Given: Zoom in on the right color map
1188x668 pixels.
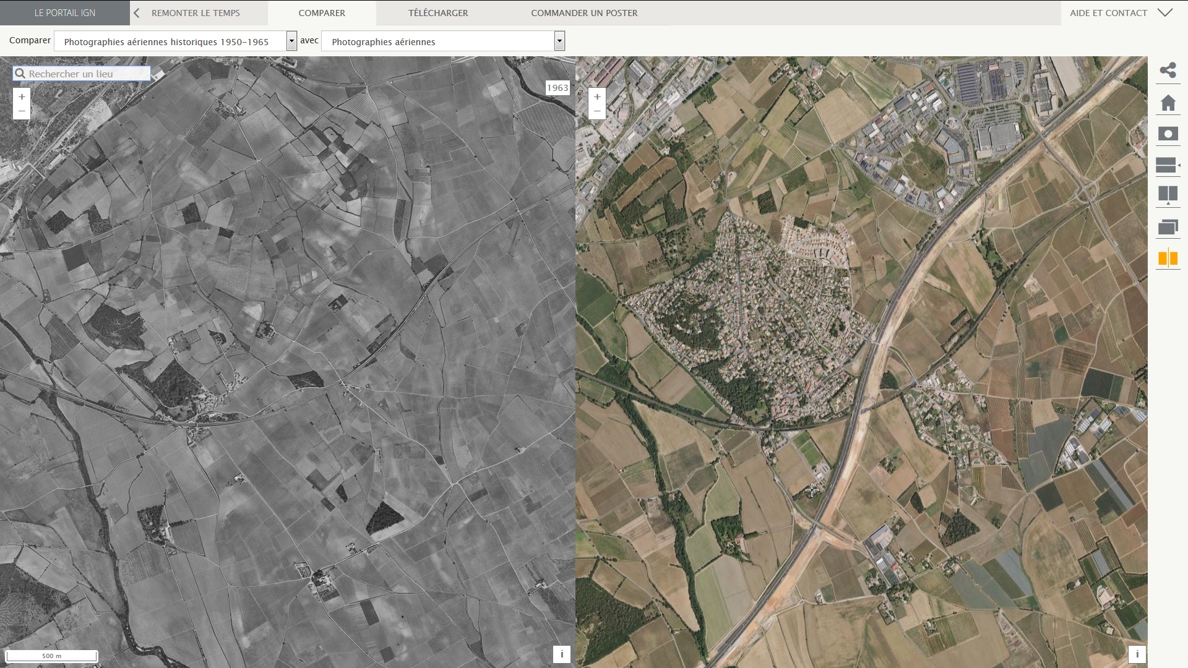Looking at the screenshot, I should (x=597, y=97).
